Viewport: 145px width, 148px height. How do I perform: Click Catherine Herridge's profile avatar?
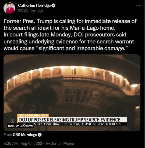tap(9, 8)
